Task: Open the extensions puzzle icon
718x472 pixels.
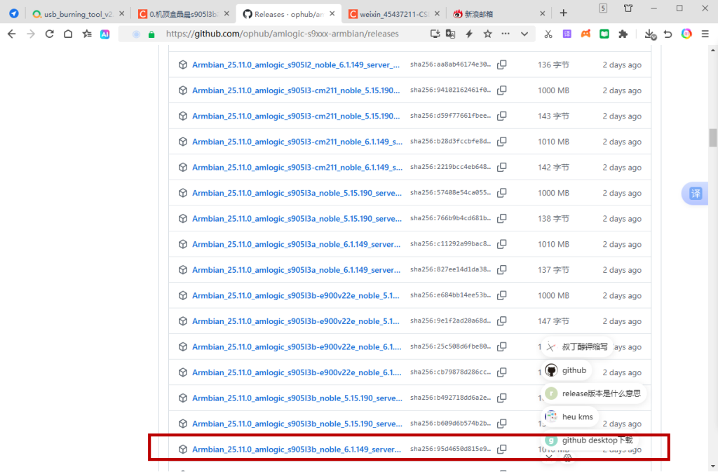Action: (622, 34)
